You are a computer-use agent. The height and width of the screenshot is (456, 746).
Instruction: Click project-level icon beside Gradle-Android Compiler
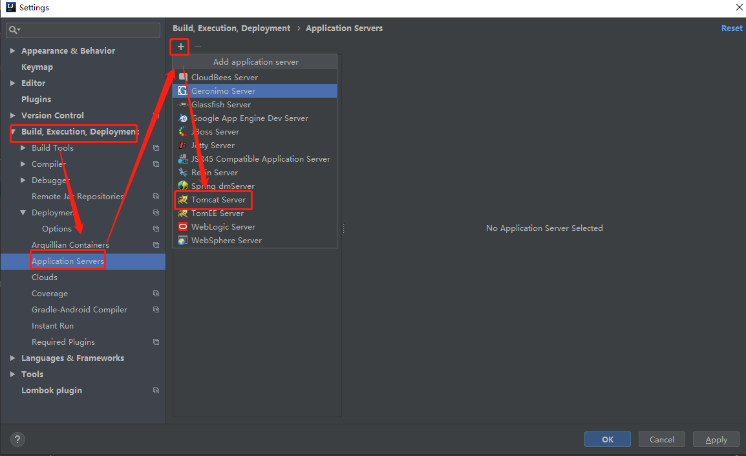(156, 309)
